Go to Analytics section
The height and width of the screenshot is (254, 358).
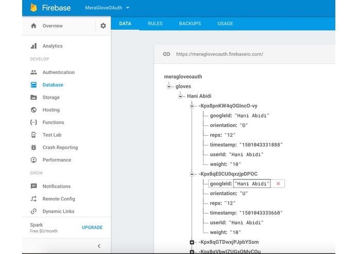tap(53, 46)
